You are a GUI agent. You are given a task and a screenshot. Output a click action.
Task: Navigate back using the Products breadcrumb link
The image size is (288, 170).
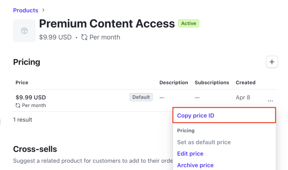[26, 10]
